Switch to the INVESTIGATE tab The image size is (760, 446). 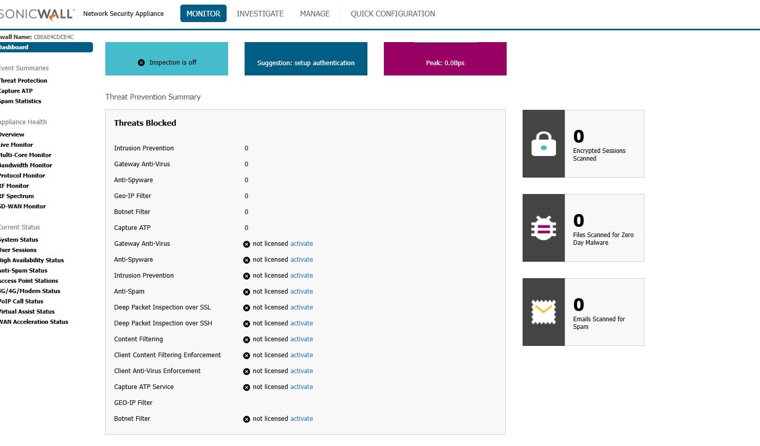pos(260,14)
